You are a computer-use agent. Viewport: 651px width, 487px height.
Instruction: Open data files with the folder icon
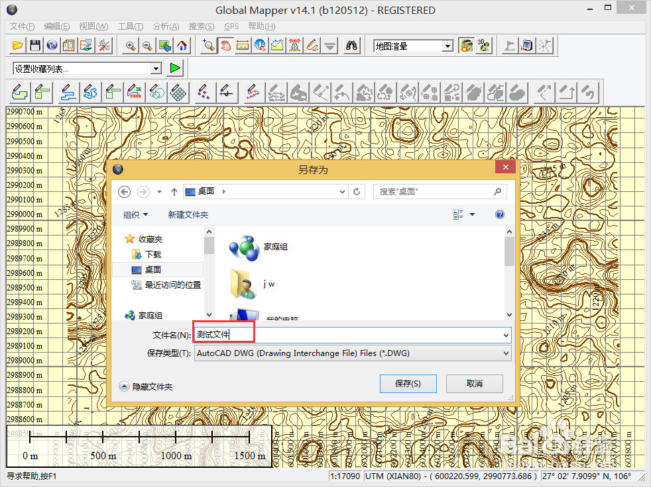click(x=18, y=45)
